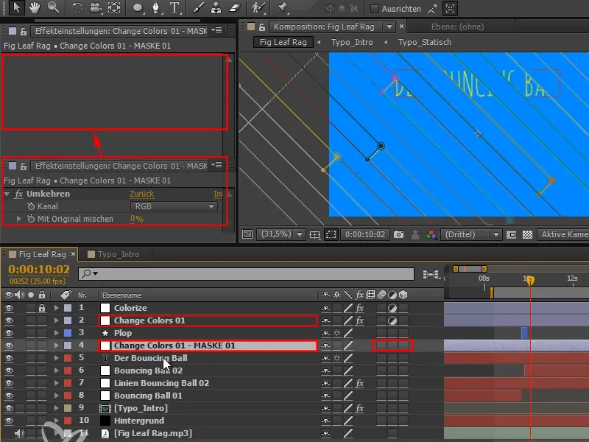Screen dimensions: 589x442
Task: Collapse the Umkehren effect properties
Action: click(x=7, y=194)
